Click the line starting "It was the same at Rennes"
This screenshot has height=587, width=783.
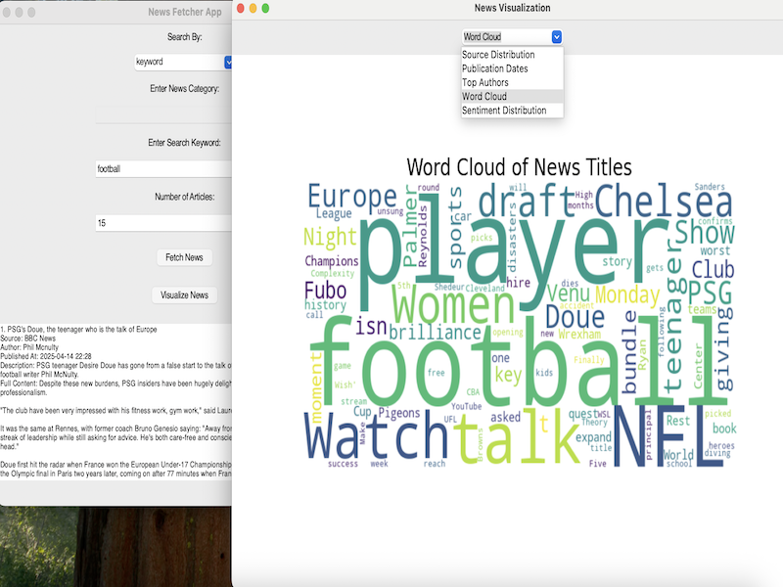(x=115, y=429)
